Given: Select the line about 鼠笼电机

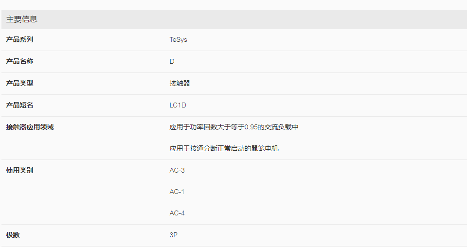Looking at the screenshot, I should [x=224, y=148].
